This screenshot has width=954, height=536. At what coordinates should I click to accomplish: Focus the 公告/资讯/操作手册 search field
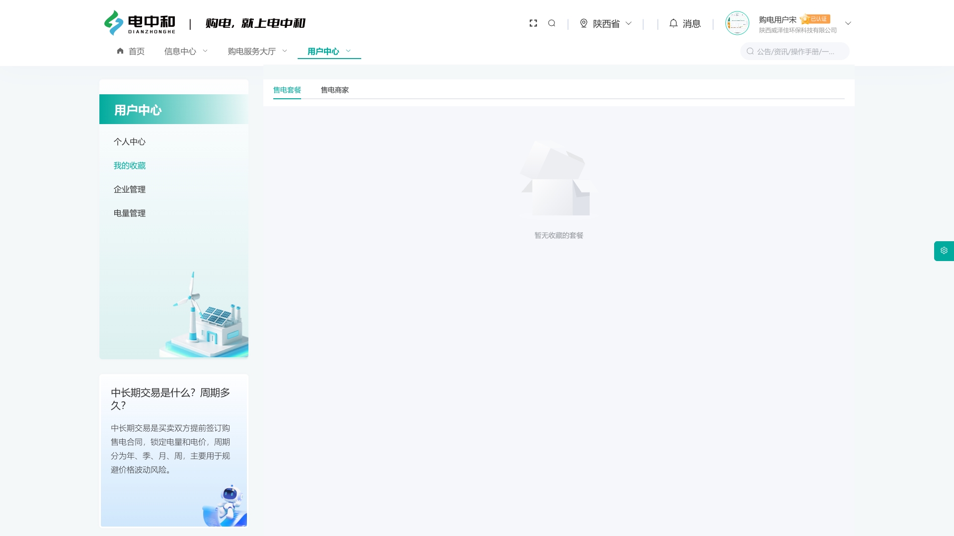tap(795, 51)
